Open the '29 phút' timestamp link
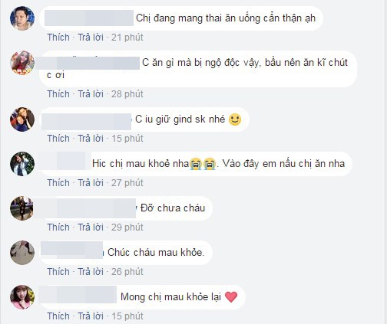387x324 pixels. [x=127, y=227]
